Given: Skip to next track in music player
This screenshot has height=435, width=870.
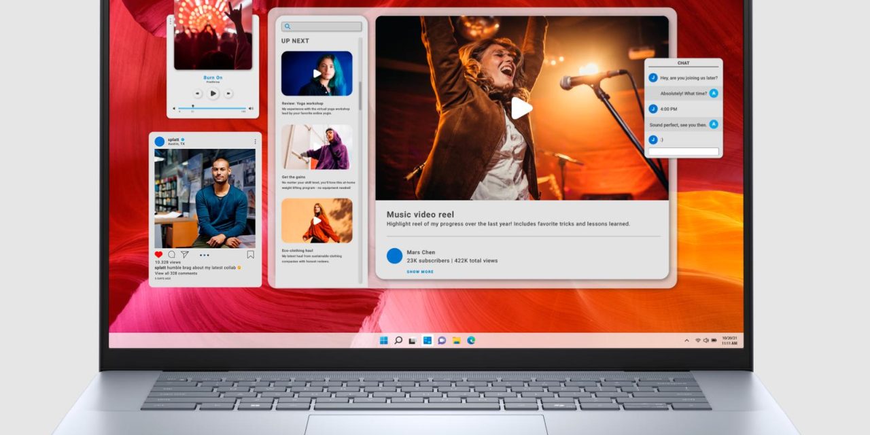Looking at the screenshot, I should [228, 94].
